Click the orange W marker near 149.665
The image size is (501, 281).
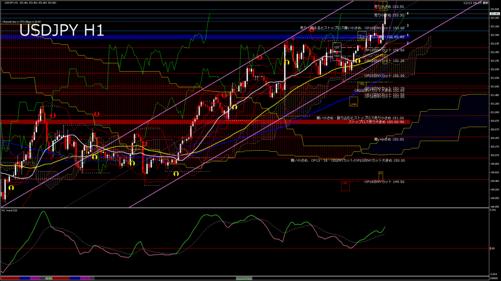pyautogui.click(x=380, y=174)
